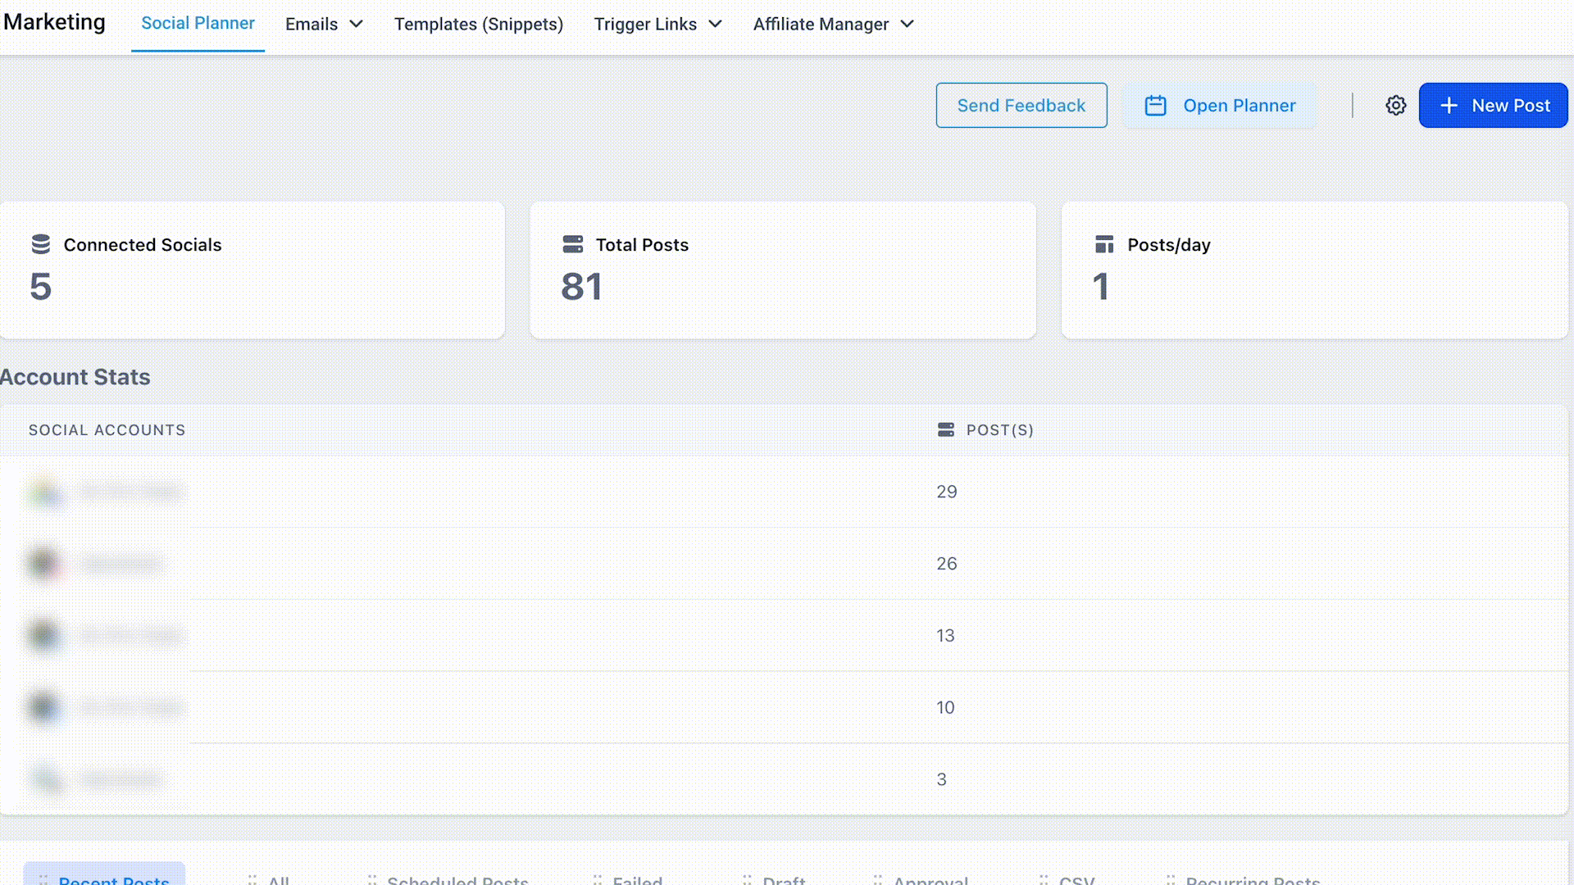Screen dimensions: 1574x885
Task: Click the POST(S) column header icon
Action: click(x=945, y=429)
